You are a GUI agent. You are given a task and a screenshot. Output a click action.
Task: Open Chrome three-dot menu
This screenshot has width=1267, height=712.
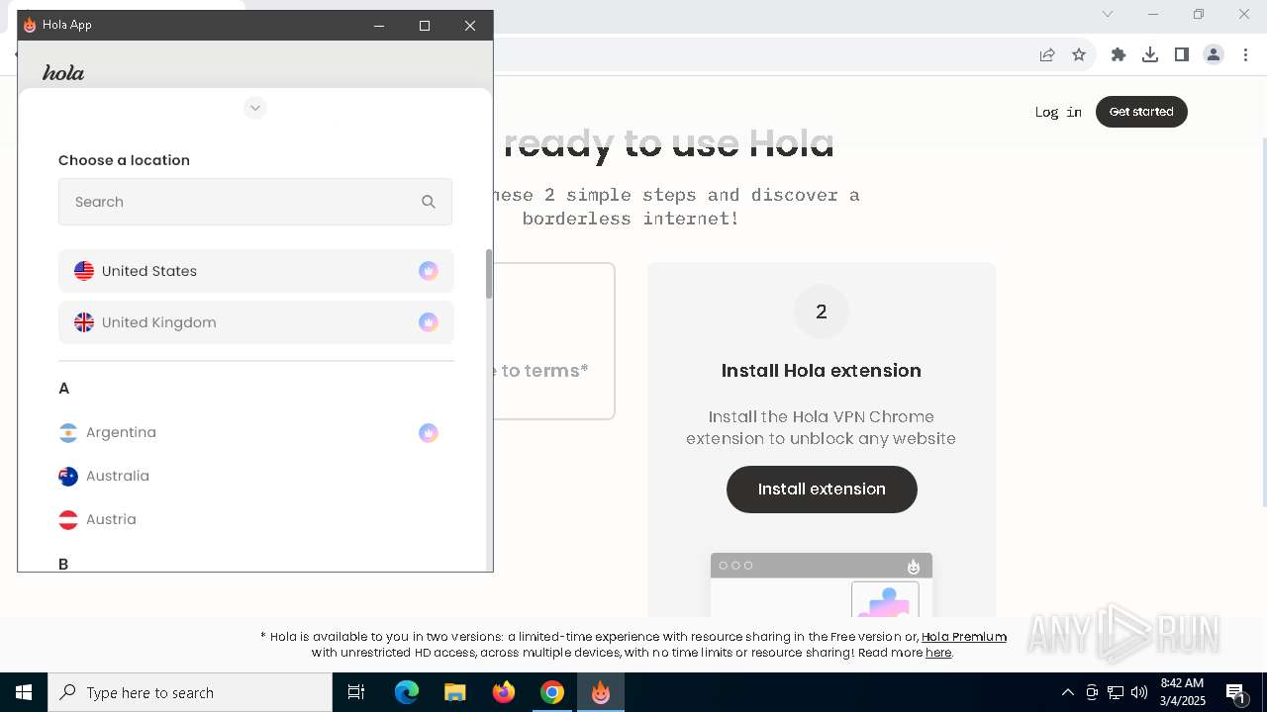[1245, 54]
